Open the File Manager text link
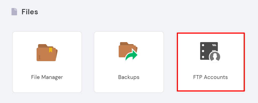Screen dimensions: 258x103 pyautogui.click(x=47, y=77)
